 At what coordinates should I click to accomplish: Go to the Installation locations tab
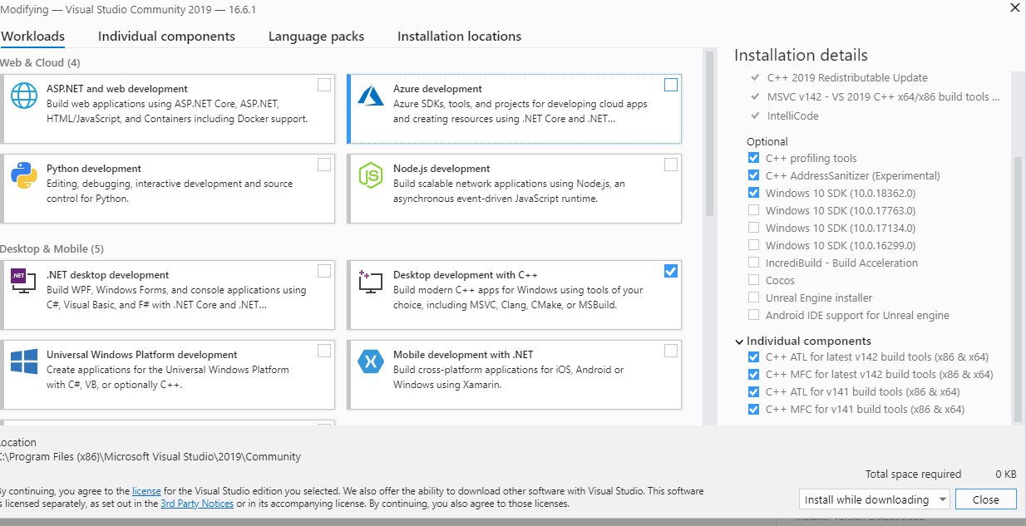(459, 37)
